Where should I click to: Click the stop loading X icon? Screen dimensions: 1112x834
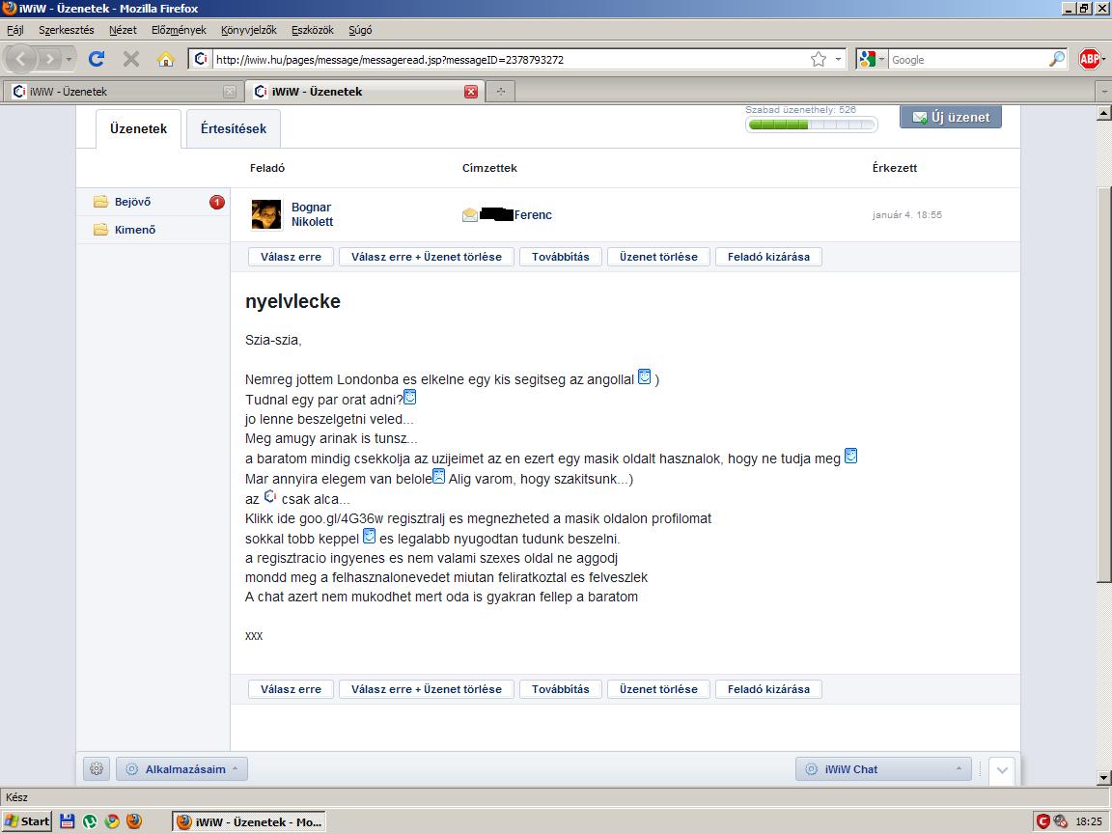coord(131,59)
